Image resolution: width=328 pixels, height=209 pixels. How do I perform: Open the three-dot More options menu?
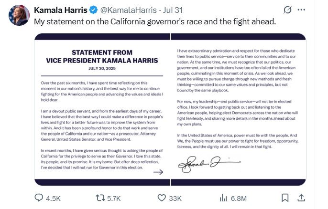301,10
